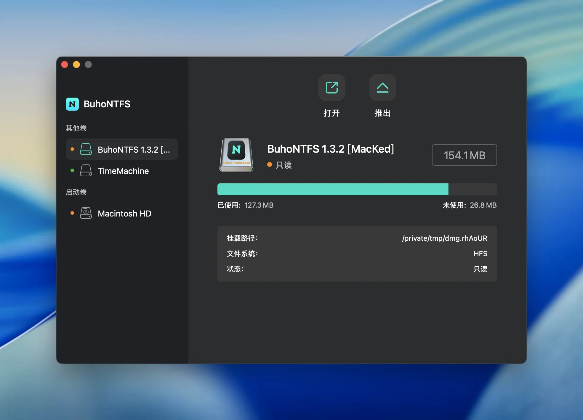This screenshot has height=420, width=583.
Task: Select Macintosh HD startup volume
Action: [x=124, y=214]
